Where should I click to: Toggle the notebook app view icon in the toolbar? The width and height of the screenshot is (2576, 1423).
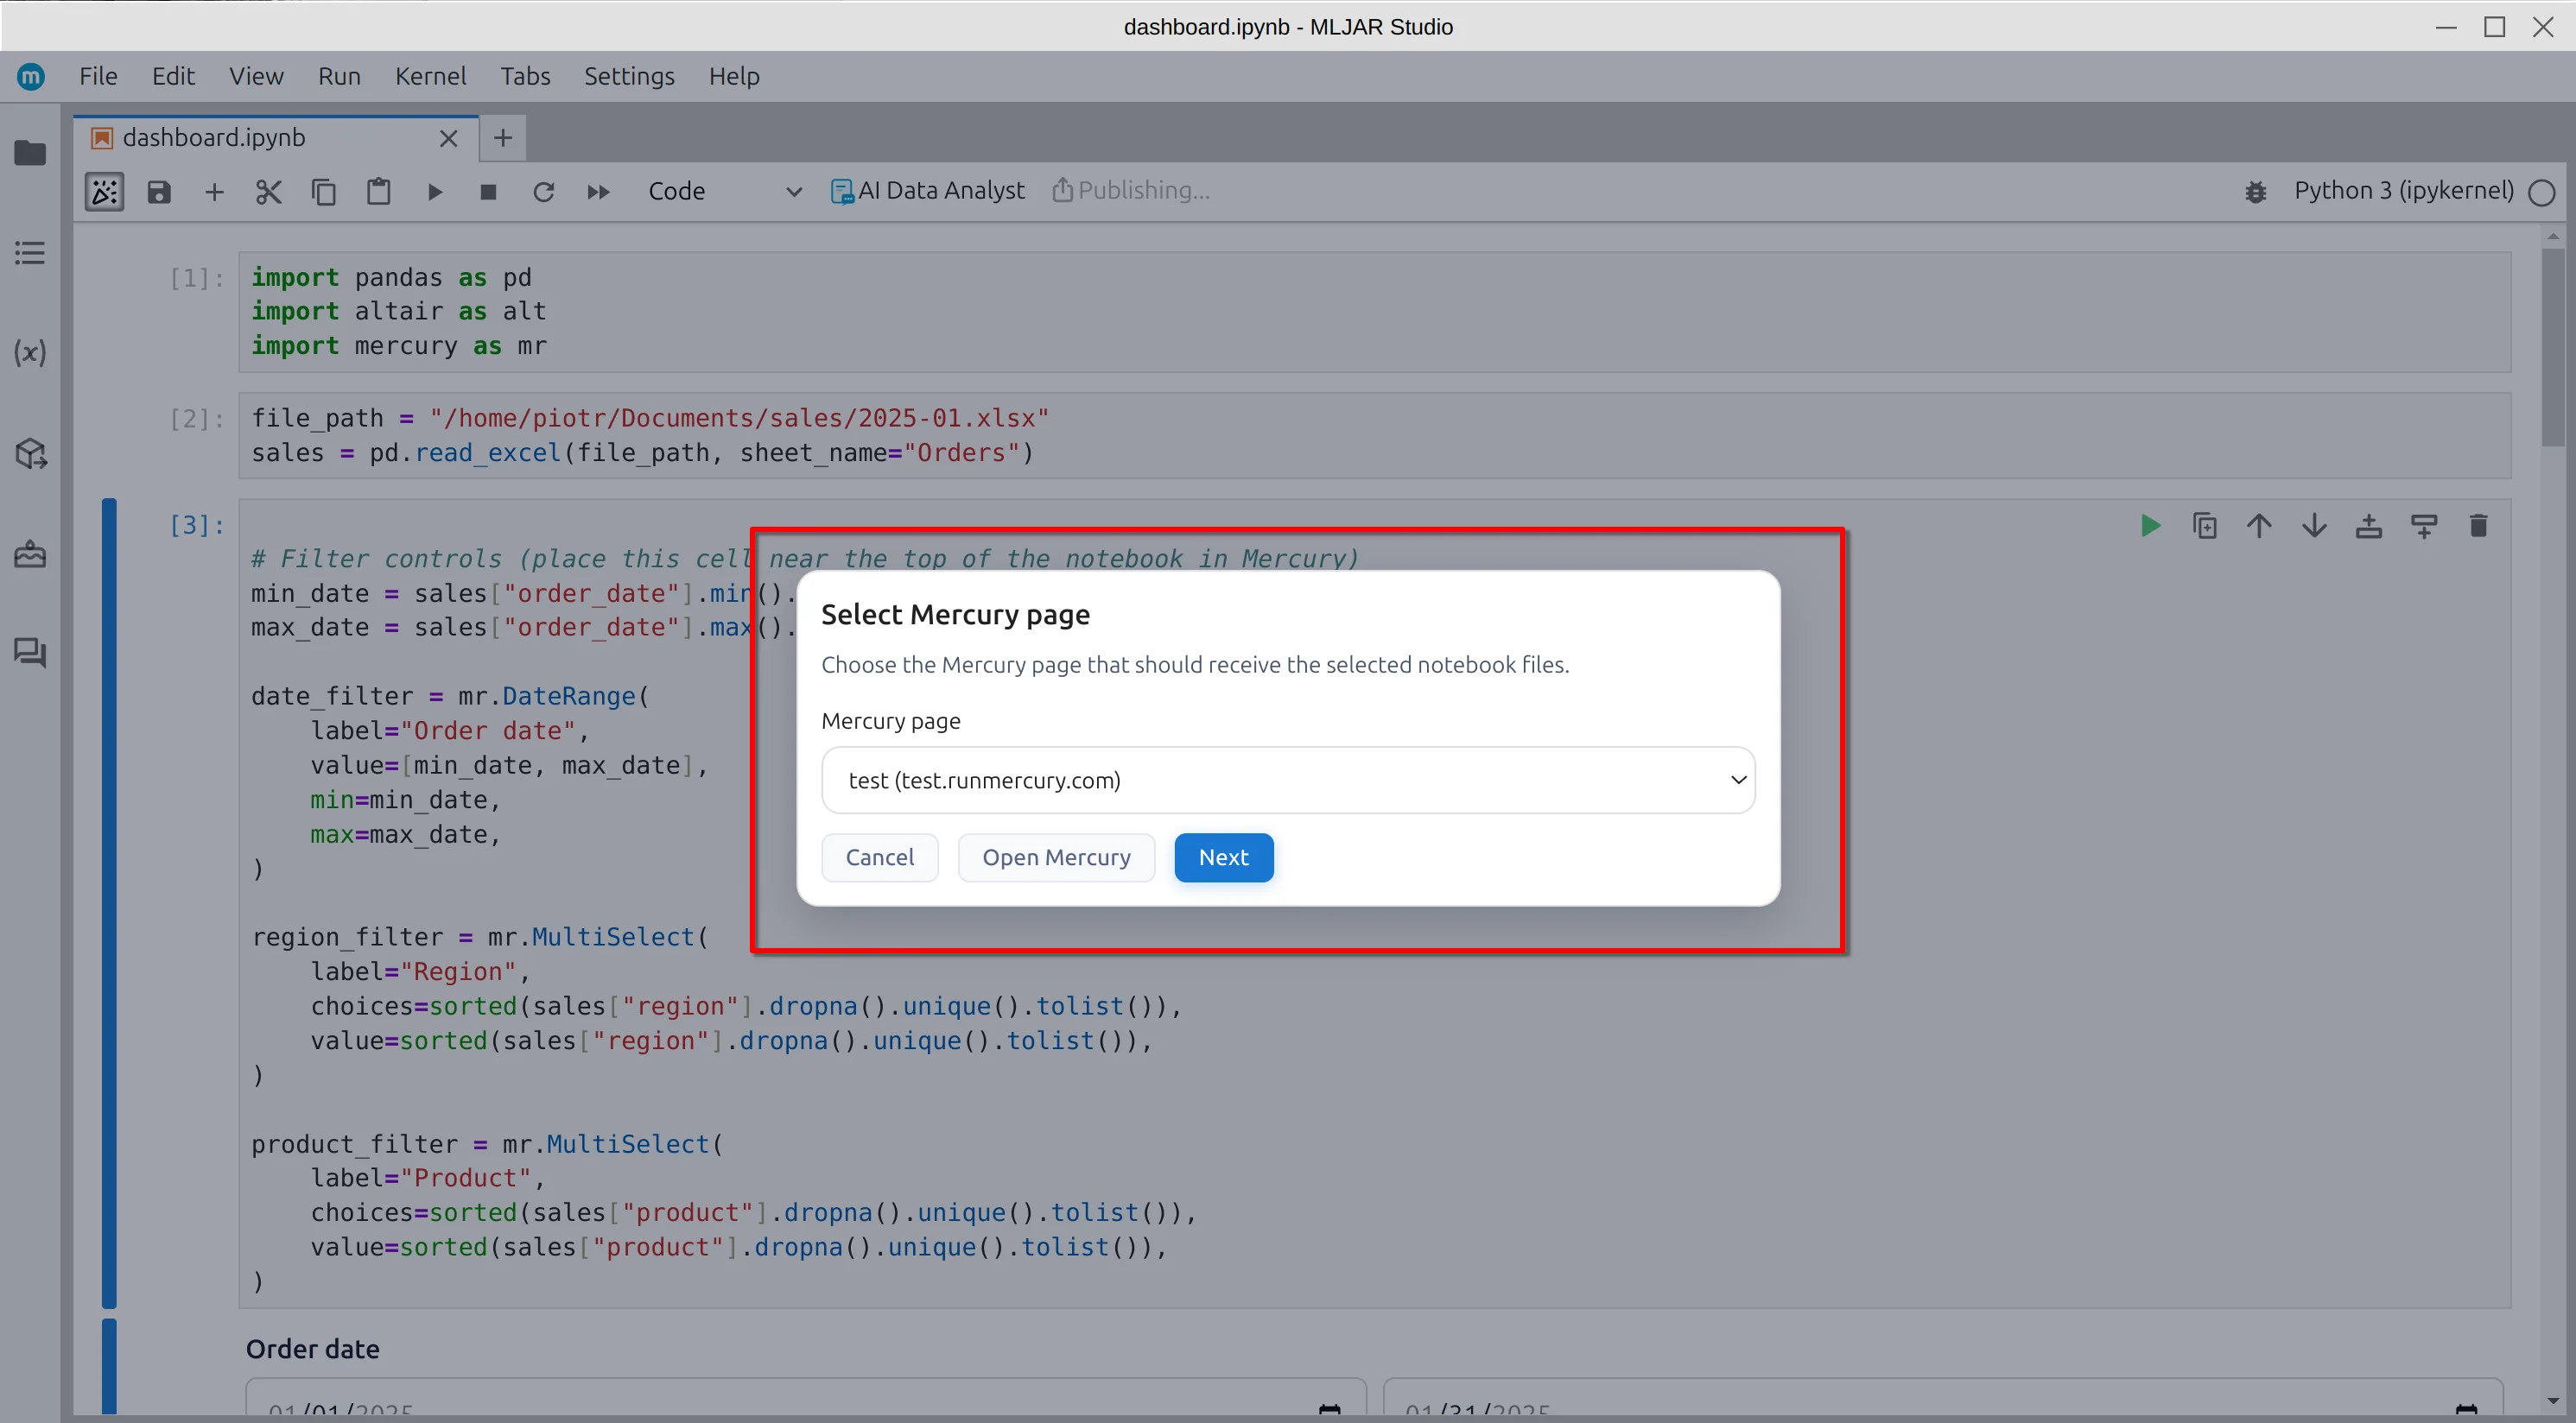pos(105,191)
